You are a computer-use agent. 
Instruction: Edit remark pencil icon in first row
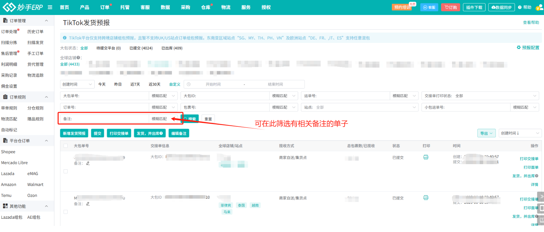88,163
